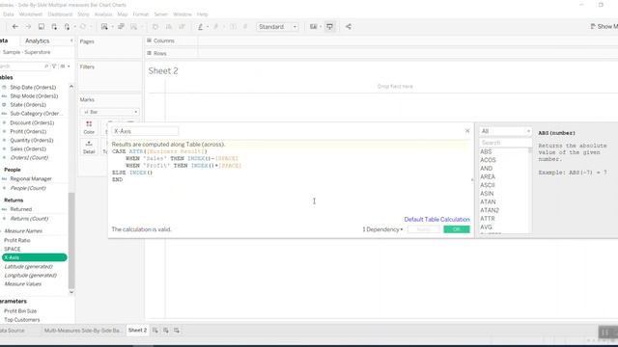This screenshot has width=618, height=347.
Task: Click the Default Table Calculation link
Action: (436, 219)
